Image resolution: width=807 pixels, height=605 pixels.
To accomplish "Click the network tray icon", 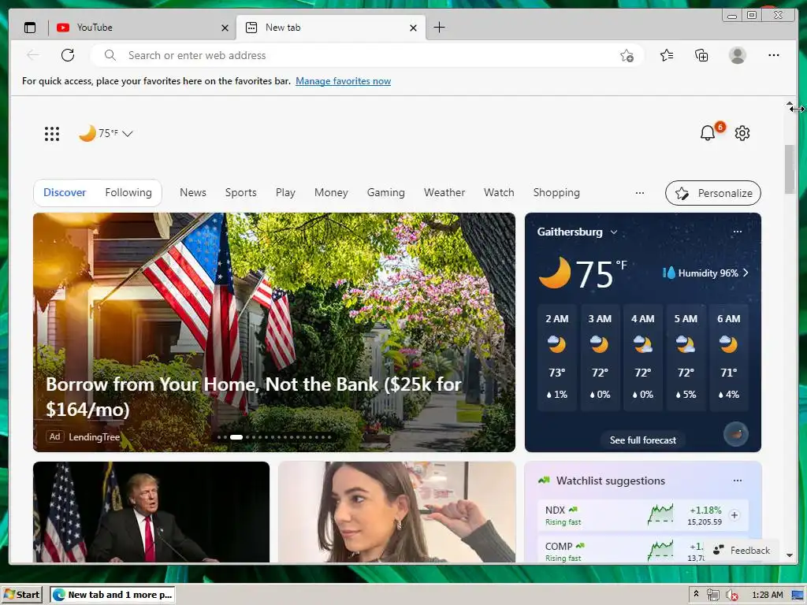I will [x=712, y=596].
